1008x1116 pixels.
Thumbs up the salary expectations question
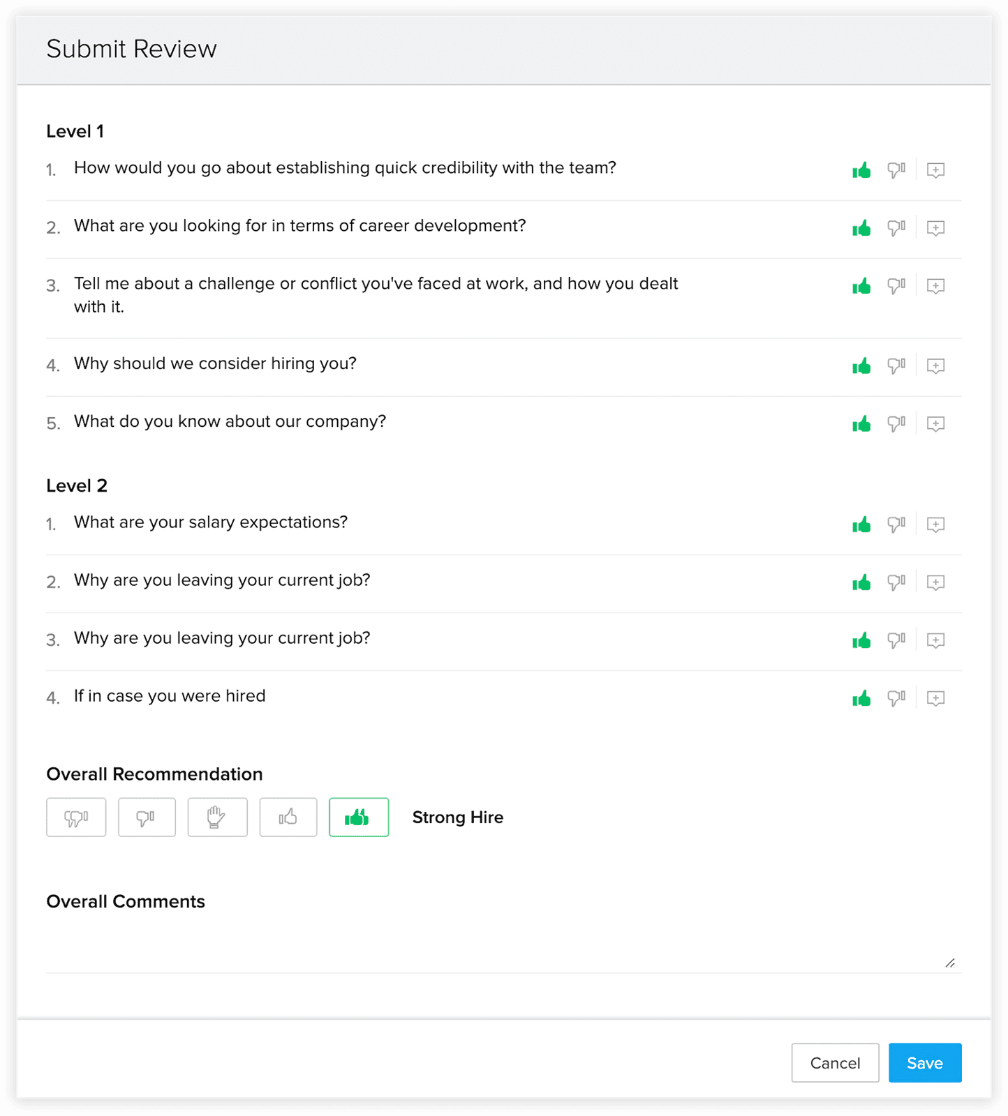pos(861,525)
